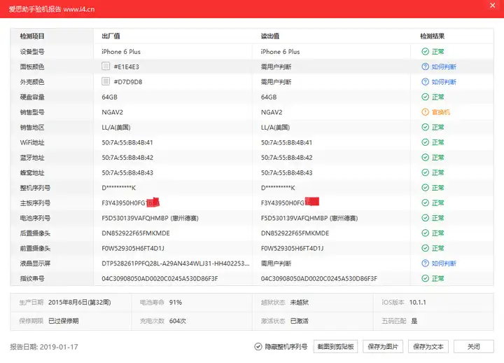
Task: Click the production date 2015年8月6日(第32周)
Action: (x=79, y=303)
